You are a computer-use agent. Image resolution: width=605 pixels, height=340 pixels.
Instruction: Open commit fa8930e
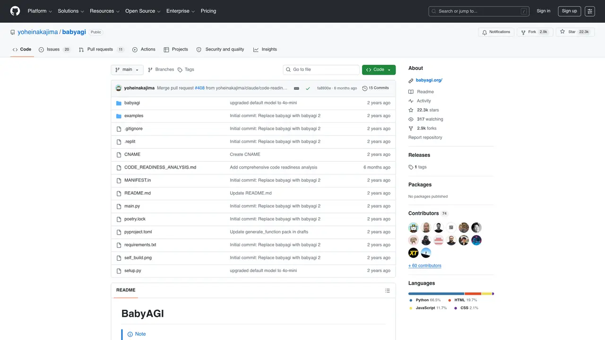point(324,88)
